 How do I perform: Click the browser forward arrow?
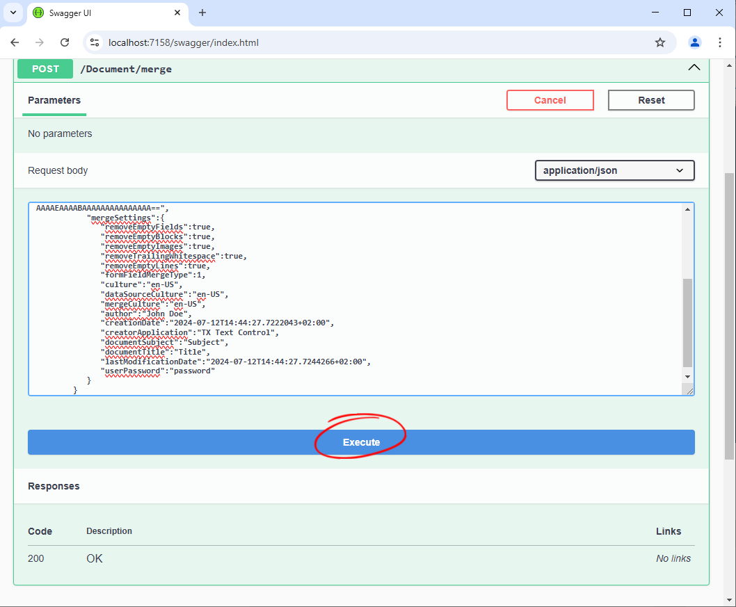[x=40, y=42]
